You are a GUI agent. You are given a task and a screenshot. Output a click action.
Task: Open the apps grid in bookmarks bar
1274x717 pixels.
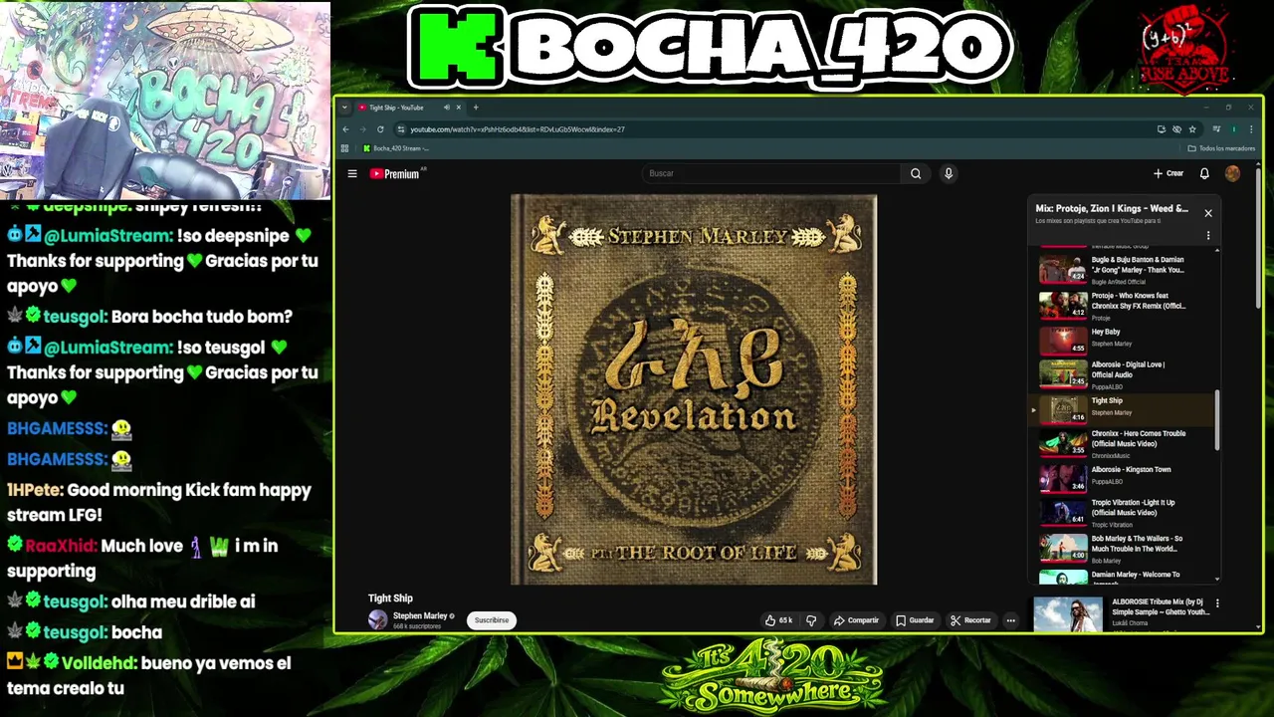click(x=344, y=148)
